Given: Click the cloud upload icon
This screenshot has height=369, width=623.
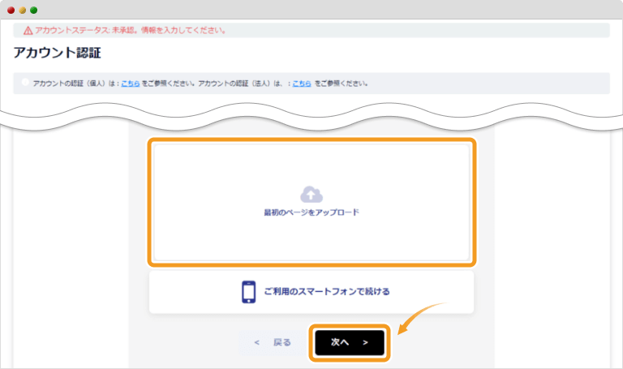Looking at the screenshot, I should point(311,194).
